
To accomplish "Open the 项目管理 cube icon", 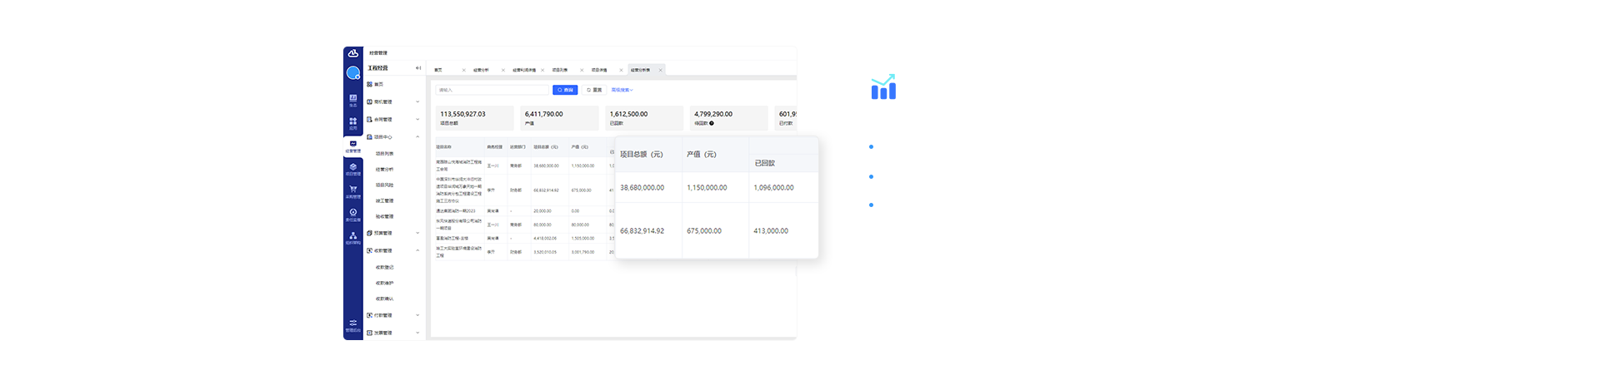I will 353,169.
